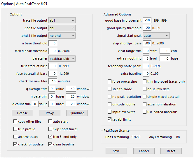Open the signal start peak dropdown

click(156, 36)
